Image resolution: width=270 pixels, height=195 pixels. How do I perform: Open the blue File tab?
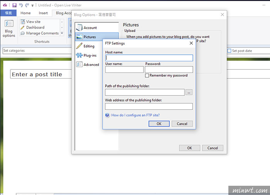[8, 13]
